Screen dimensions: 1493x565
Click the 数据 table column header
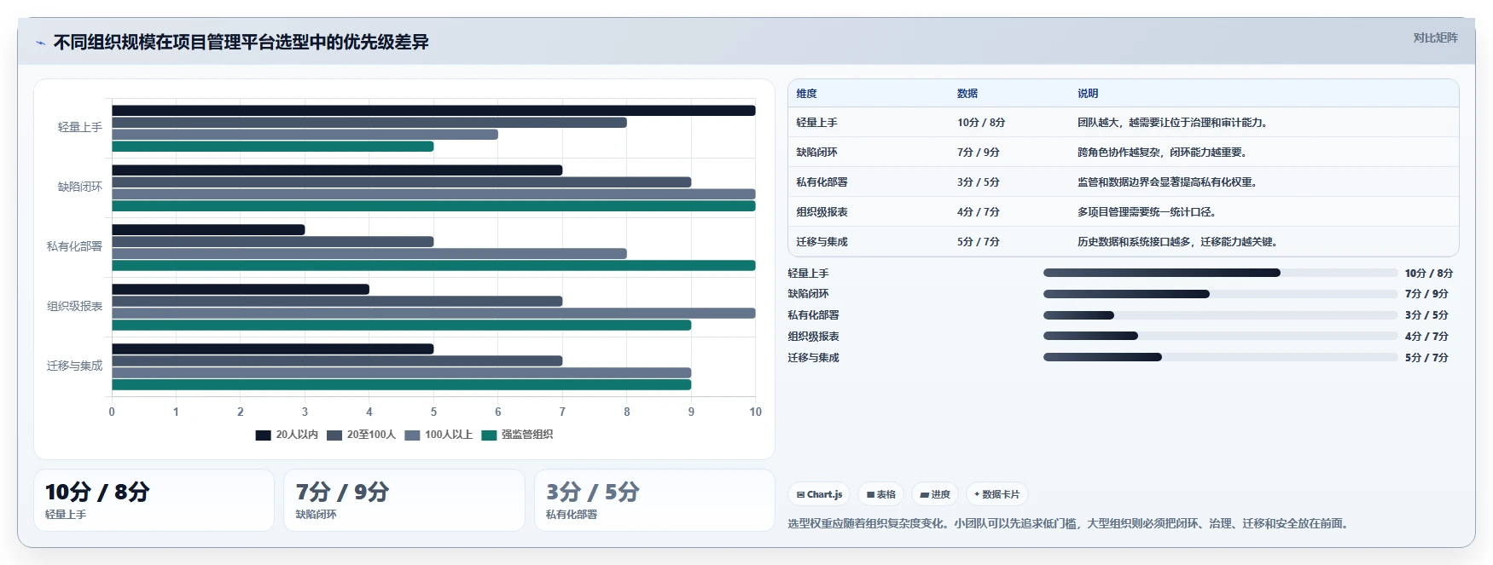click(x=967, y=94)
